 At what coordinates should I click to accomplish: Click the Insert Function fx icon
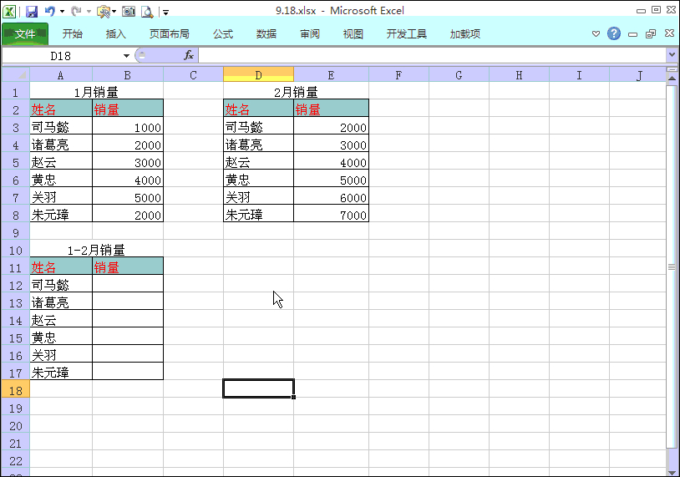pyautogui.click(x=189, y=55)
